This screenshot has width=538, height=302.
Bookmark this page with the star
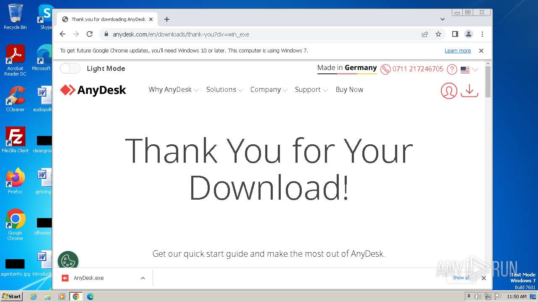tap(438, 34)
